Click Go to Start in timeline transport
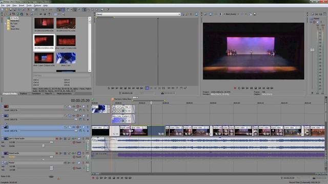Screen dimensions: 328x184 [118, 178]
